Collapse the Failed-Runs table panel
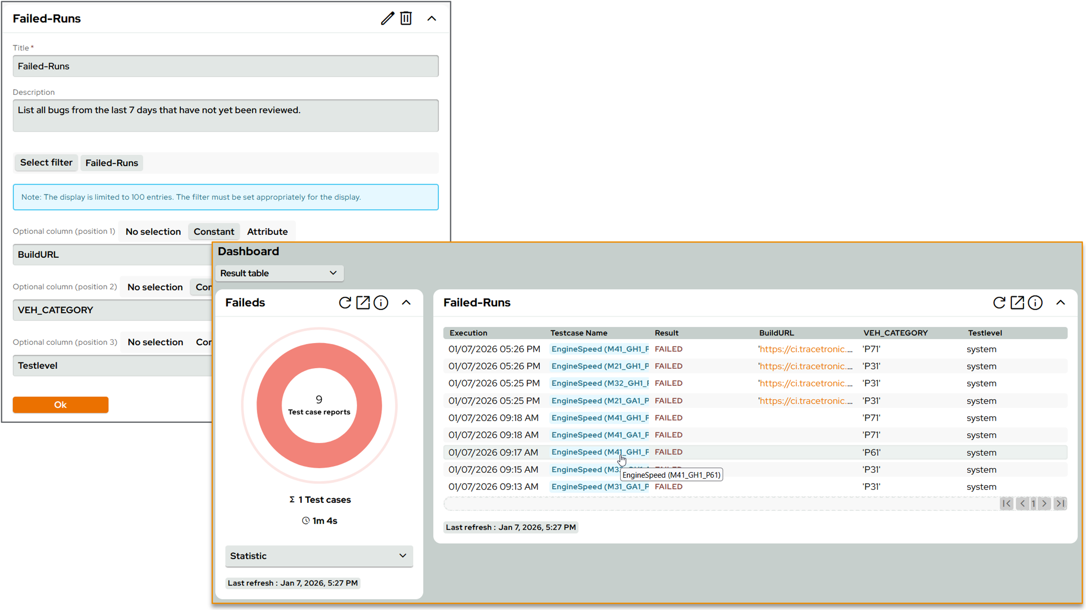Viewport: 1086px width, 610px height. 1062,302
